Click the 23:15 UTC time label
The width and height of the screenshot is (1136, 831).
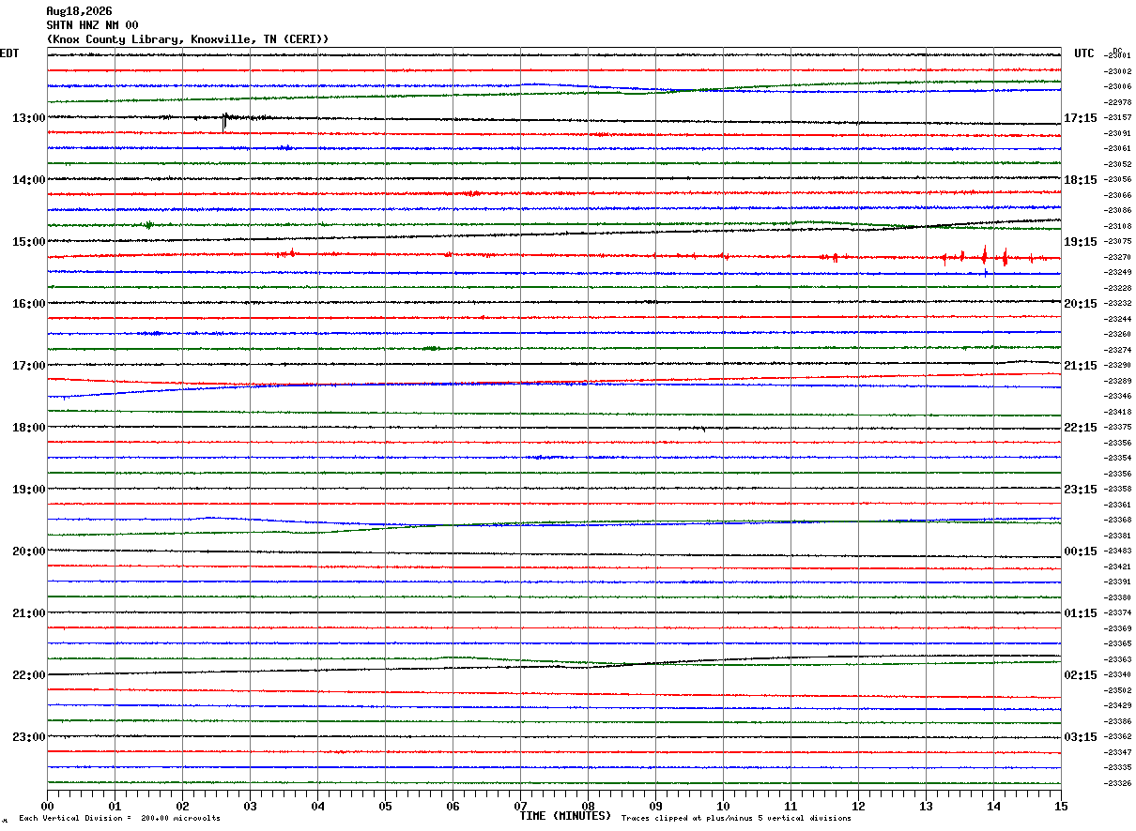coord(1081,490)
